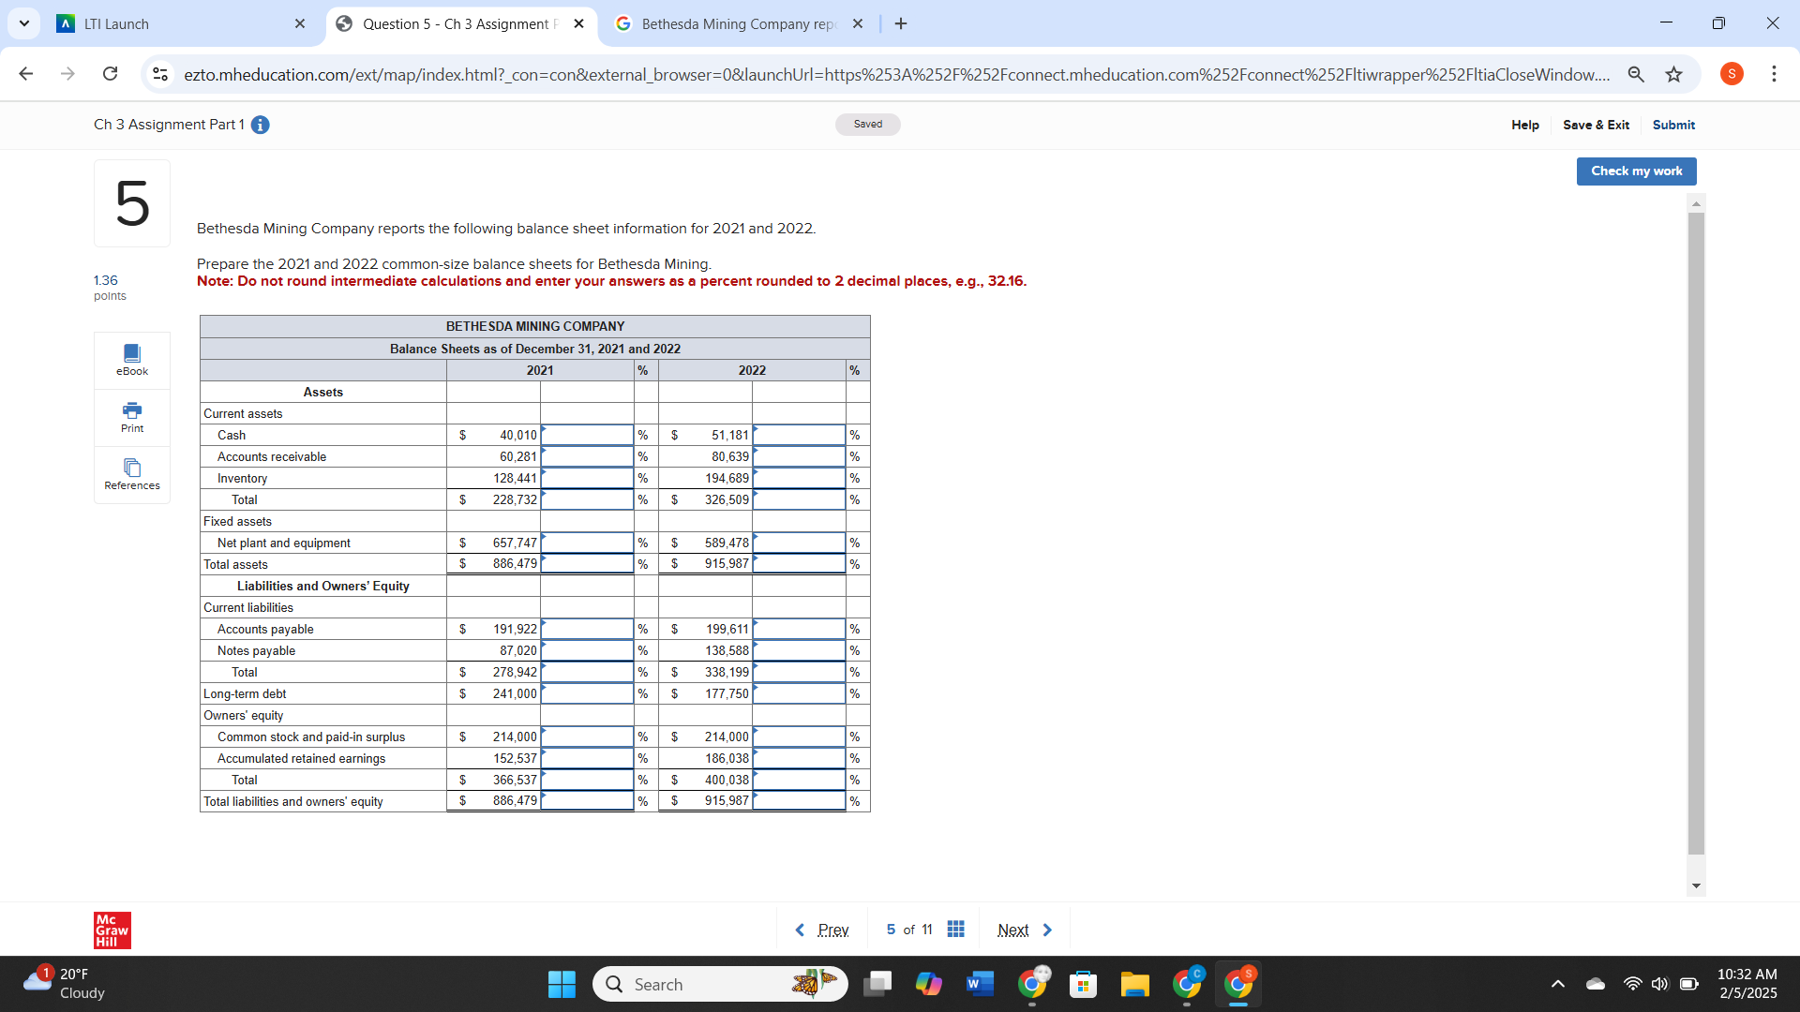Reload the current page
The height and width of the screenshot is (1012, 1800).
(110, 74)
